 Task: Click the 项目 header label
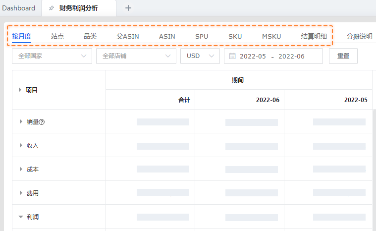coord(32,90)
